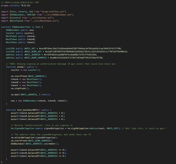Click the EOABackdoor public eoa declaration
The width and height of the screenshot is (176, 164).
(x=20, y=30)
